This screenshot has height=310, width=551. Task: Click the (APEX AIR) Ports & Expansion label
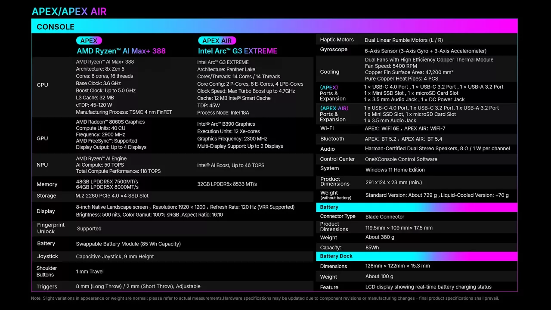(x=334, y=114)
